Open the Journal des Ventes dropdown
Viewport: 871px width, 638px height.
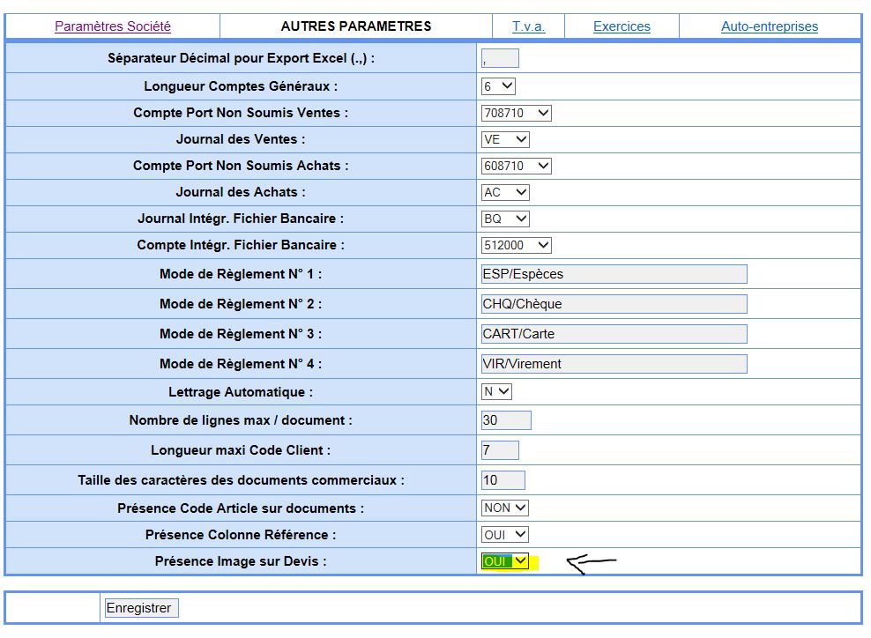(505, 139)
